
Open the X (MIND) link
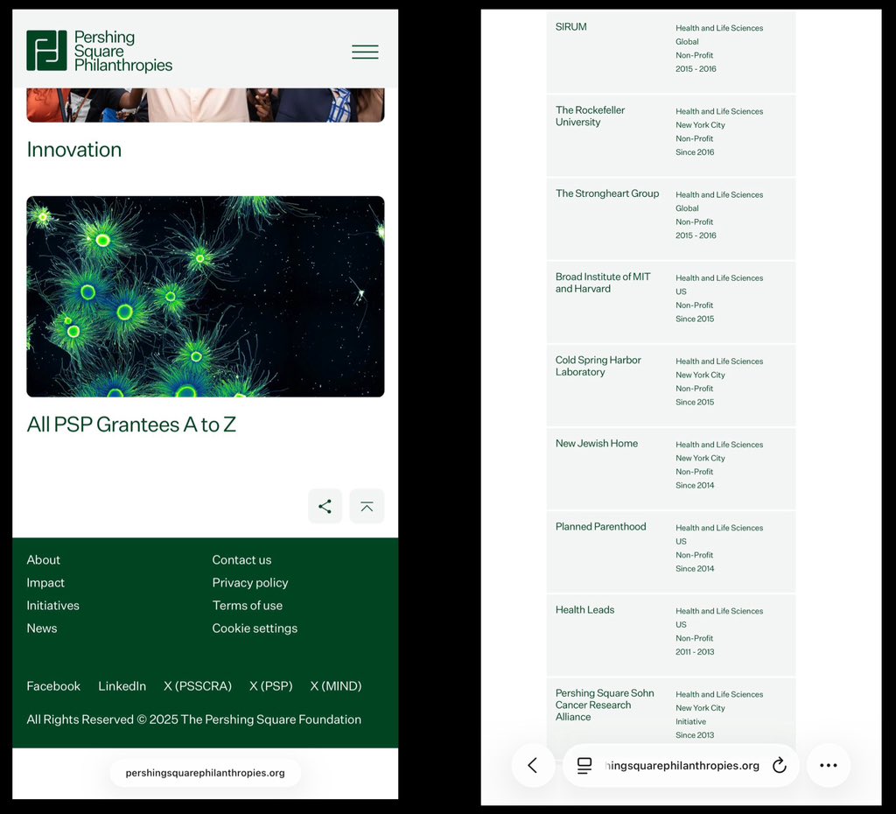tap(336, 686)
